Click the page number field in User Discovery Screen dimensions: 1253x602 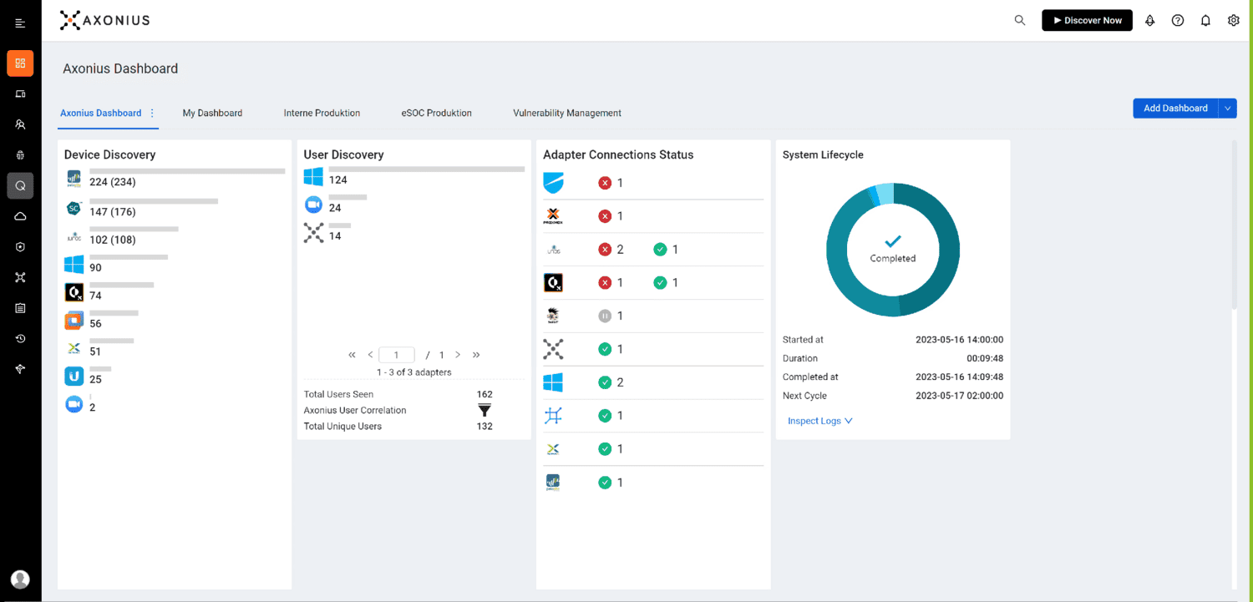tap(397, 355)
